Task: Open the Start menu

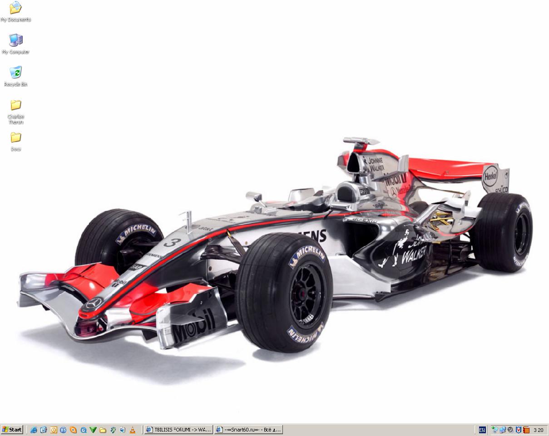Action: 12,430
